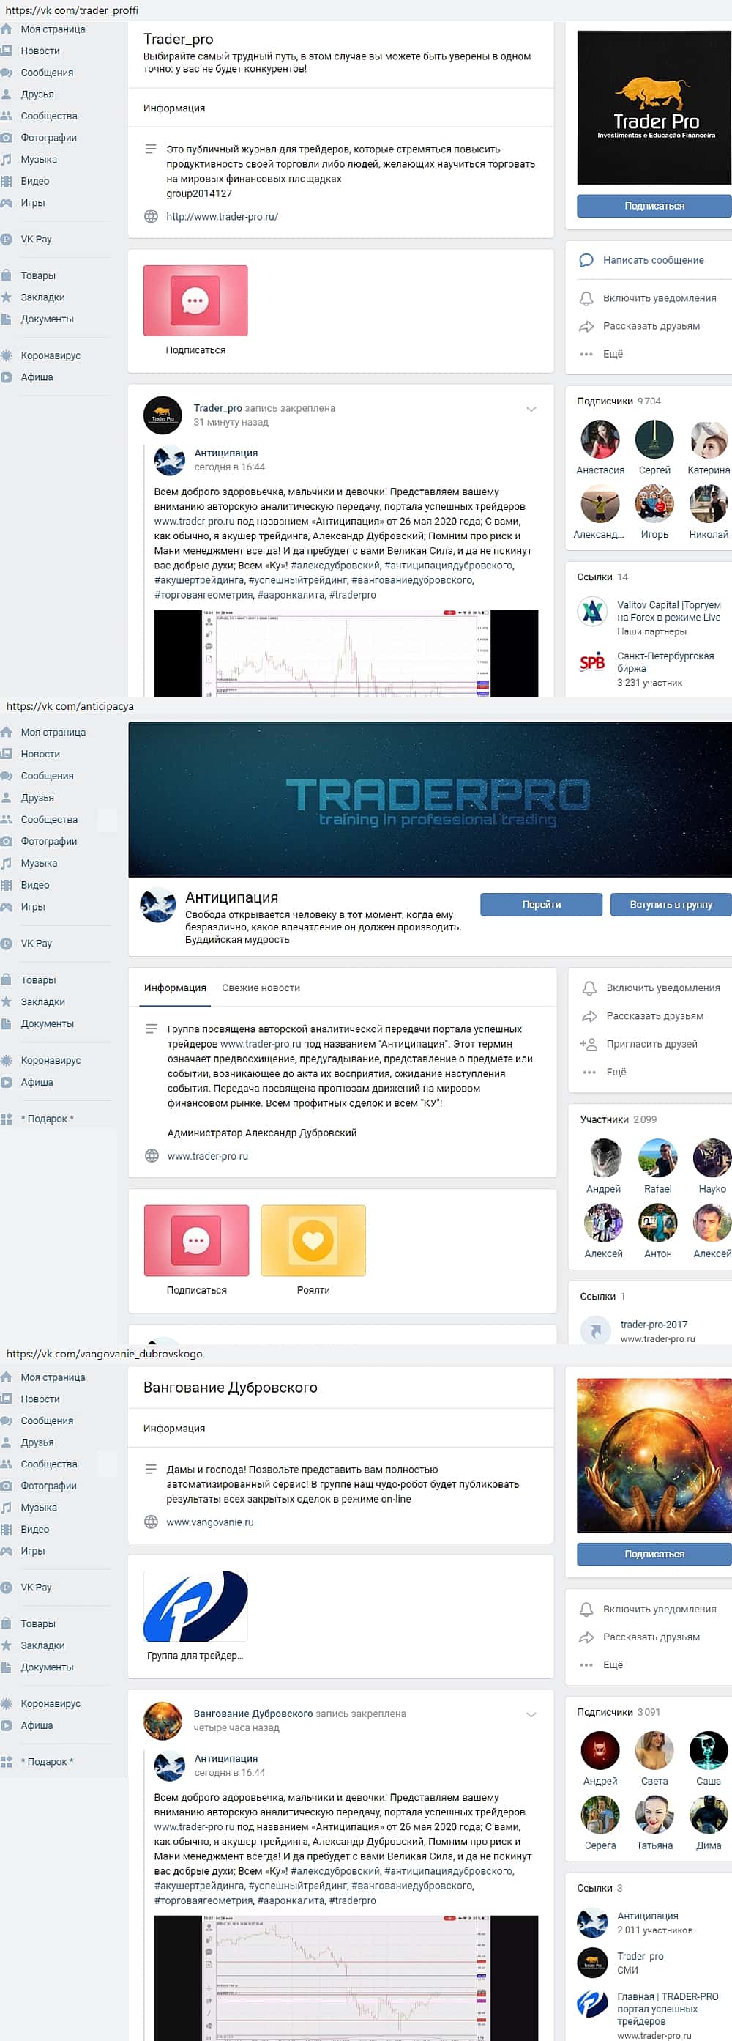
Task: Open member Hayko's avatar
Action: click(x=712, y=1157)
